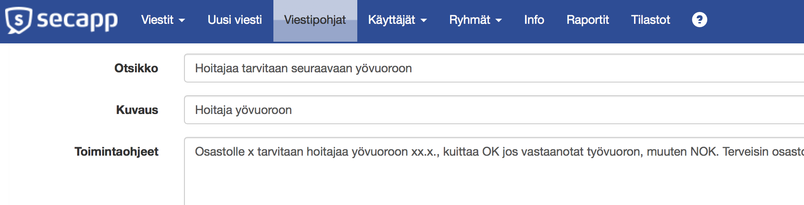
Task: Click the caret arrow next to Viestit
Action: [182, 20]
